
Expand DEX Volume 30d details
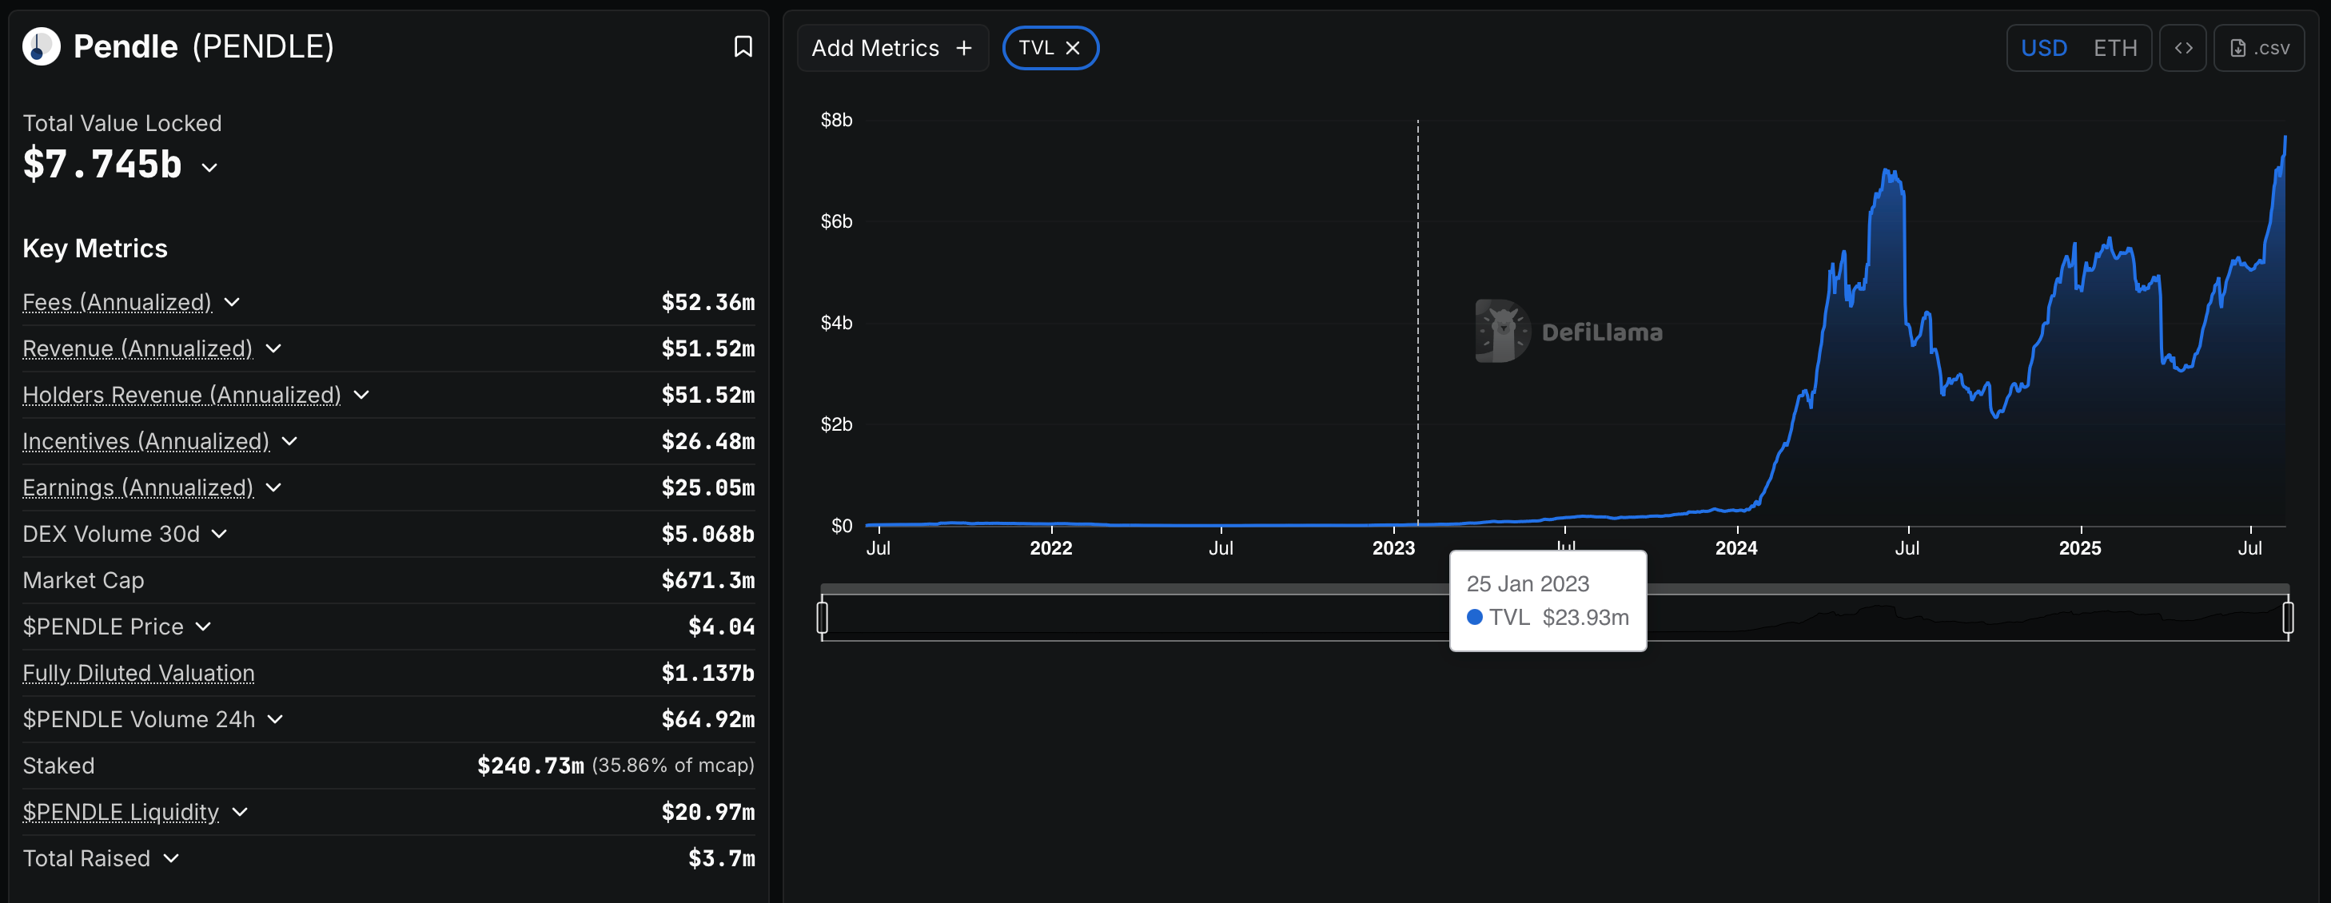pos(219,534)
